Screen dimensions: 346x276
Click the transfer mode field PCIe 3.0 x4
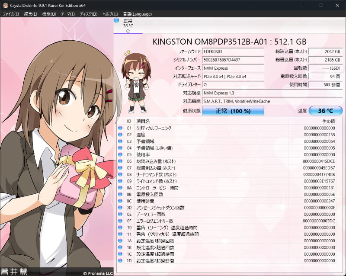(x=233, y=77)
